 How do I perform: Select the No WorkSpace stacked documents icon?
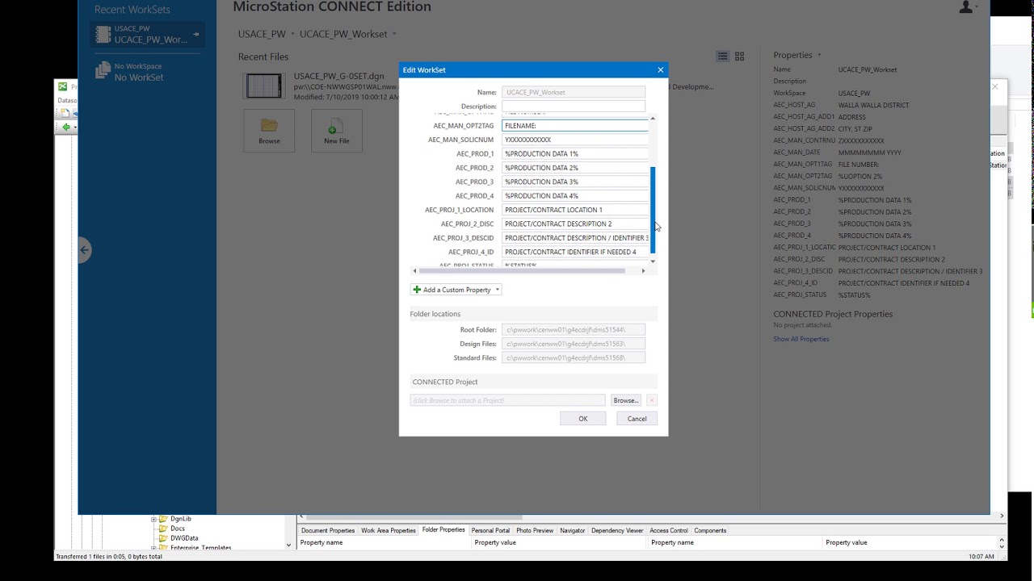pos(103,71)
